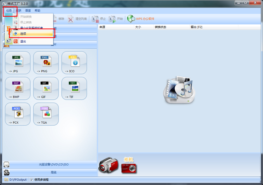This screenshot has height=185, width=263.
Task: Click the D:\FFOutput output folder button
Action: pos(16,180)
